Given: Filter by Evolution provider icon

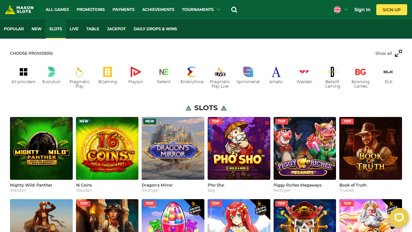Looking at the screenshot, I should pos(51,72).
